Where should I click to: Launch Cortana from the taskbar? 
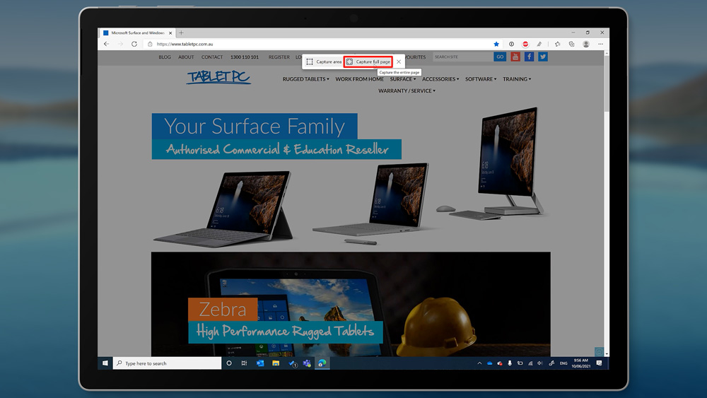[229, 363]
